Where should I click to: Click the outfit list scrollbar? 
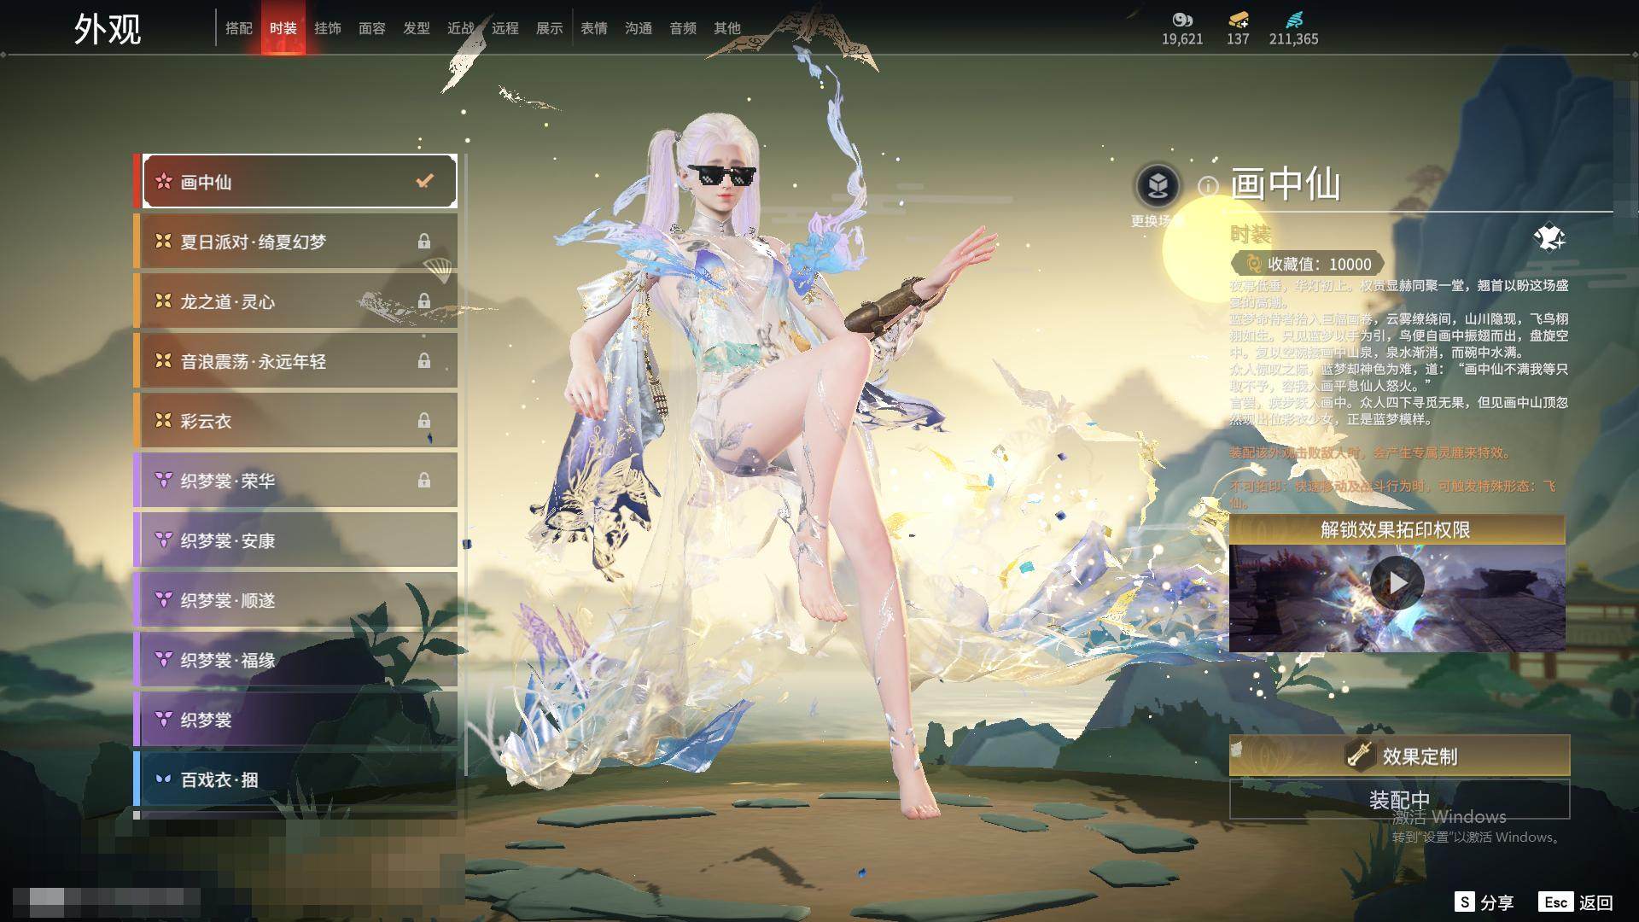(465, 465)
